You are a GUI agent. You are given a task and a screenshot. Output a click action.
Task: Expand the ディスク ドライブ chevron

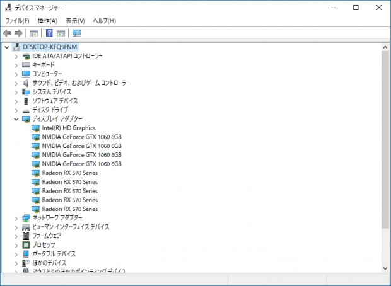(x=16, y=110)
